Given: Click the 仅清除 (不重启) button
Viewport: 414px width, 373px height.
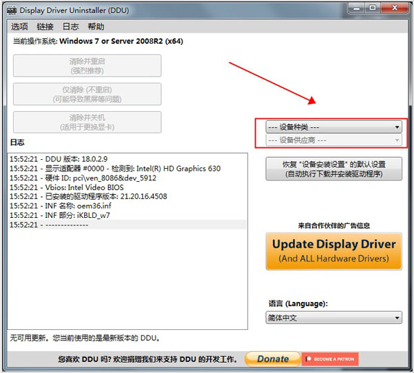Looking at the screenshot, I should pos(87,94).
